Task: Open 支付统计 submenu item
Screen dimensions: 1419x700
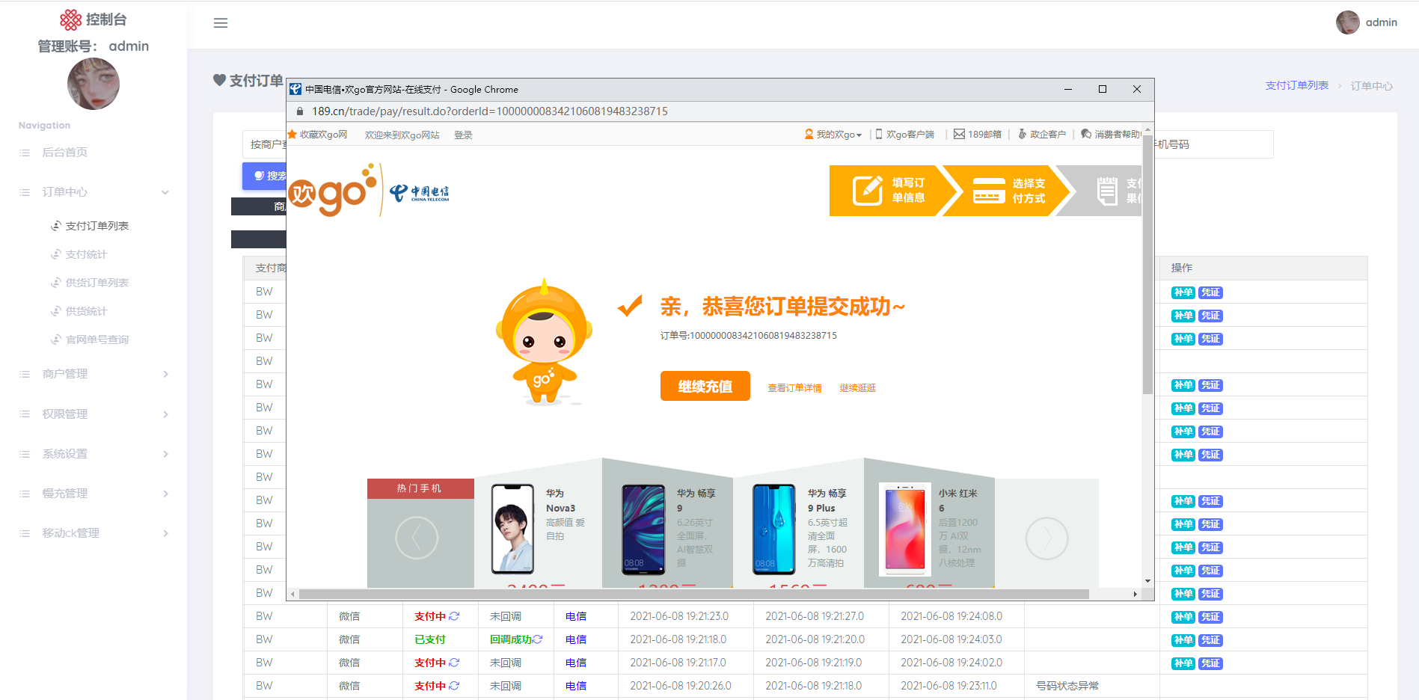Action: (87, 254)
